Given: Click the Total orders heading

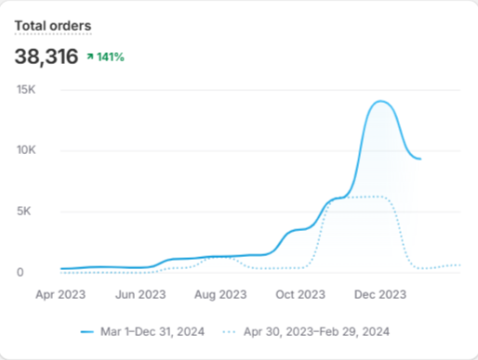Looking at the screenshot, I should point(53,26).
